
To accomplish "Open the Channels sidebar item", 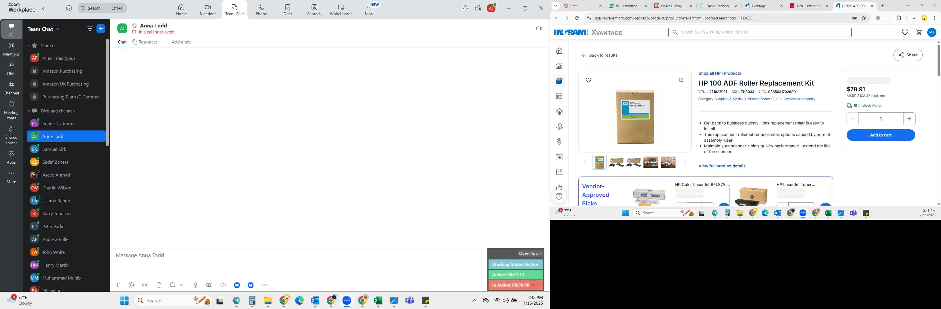I will (11, 88).
